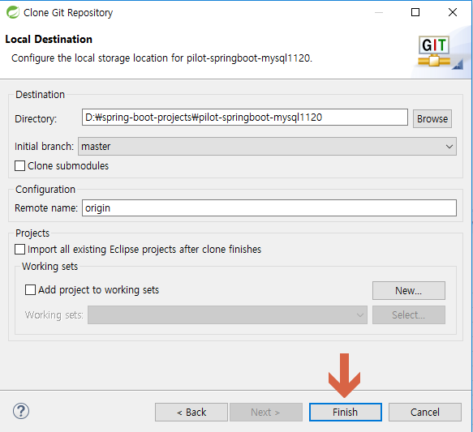
Task: Maximize the Clone Git Repository window
Action: click(x=415, y=12)
